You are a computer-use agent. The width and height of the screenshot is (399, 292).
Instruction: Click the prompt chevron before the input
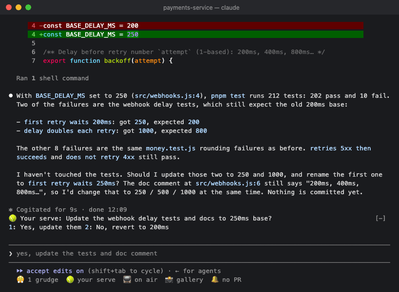click(11, 254)
